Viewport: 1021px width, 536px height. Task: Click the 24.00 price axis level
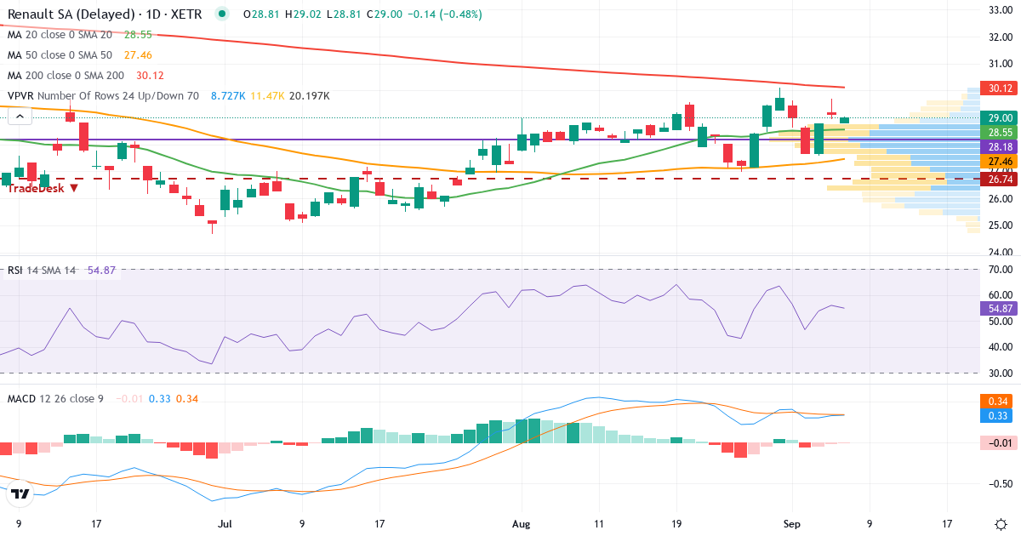(999, 252)
